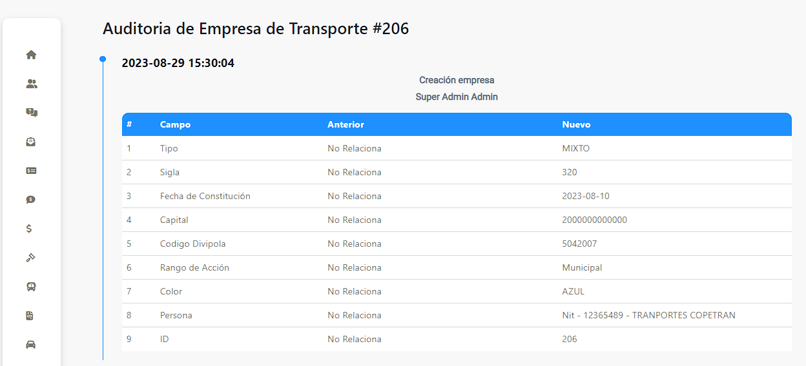
Task: Open the car icon in sidebar
Action: (31, 345)
